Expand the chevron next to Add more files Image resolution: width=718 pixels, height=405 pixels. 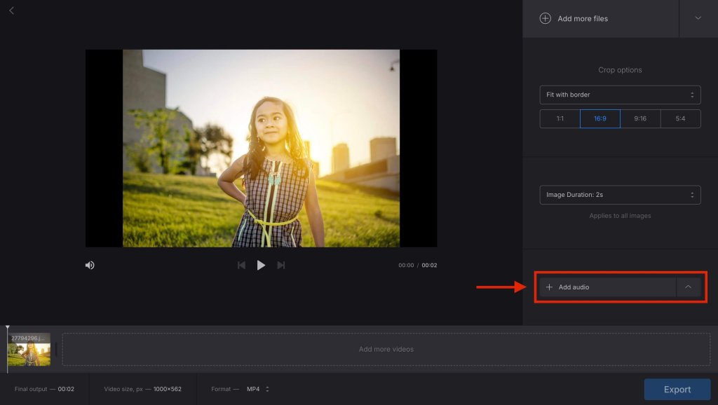point(698,18)
